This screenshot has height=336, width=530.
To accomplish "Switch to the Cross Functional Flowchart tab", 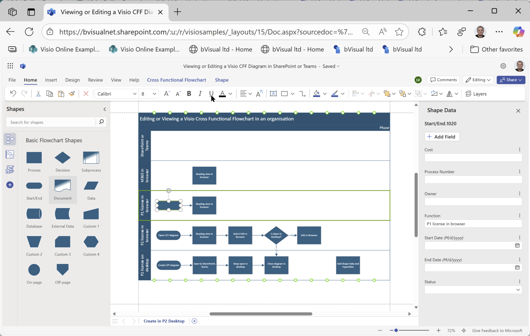I will click(x=176, y=80).
